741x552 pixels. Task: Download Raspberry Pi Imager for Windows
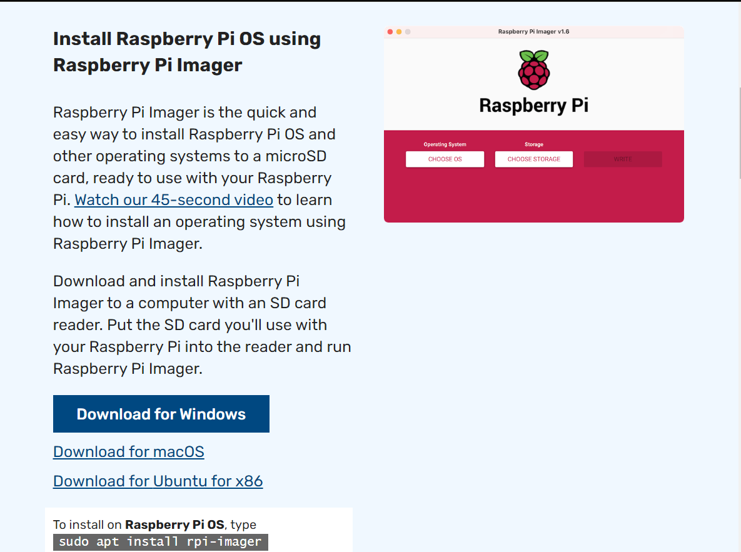(161, 414)
